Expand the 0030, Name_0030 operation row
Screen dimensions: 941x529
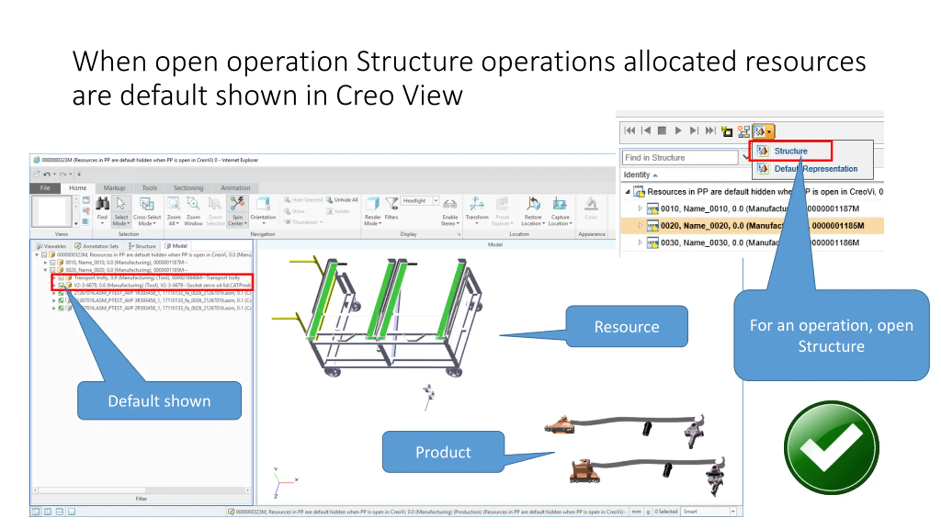(640, 242)
